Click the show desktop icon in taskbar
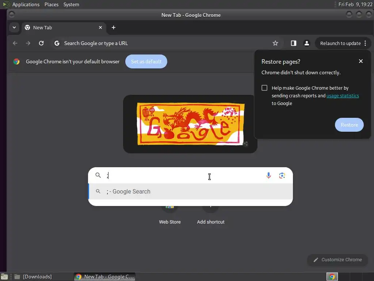The height and width of the screenshot is (281, 374). pos(4,277)
